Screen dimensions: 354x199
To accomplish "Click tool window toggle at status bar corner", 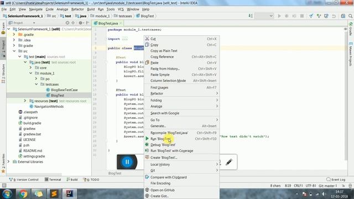I will coord(4,186).
